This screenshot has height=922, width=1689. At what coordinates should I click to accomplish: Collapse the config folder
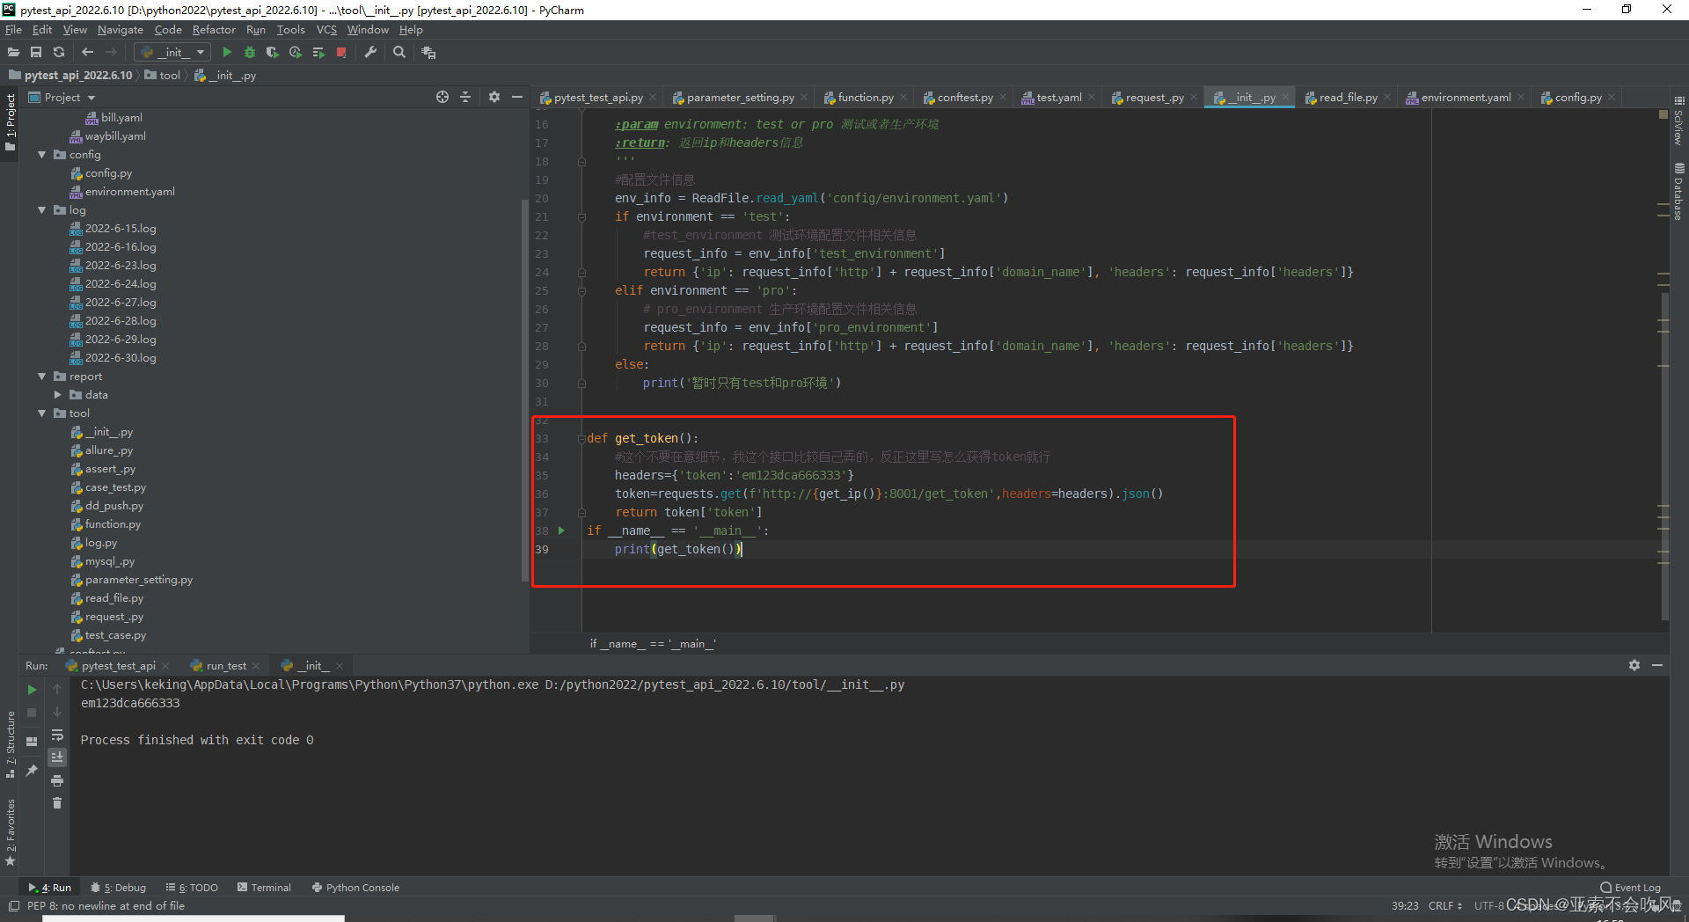pos(41,155)
